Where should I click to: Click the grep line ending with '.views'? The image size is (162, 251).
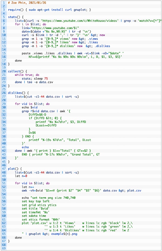click(x=60, y=39)
